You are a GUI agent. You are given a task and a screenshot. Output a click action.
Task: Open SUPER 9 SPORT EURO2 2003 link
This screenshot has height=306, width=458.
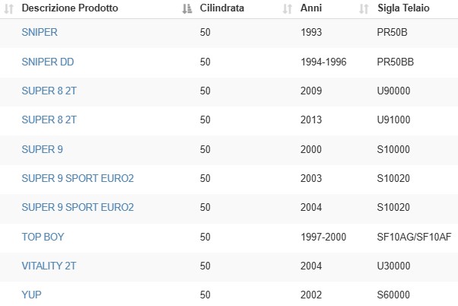pyautogui.click(x=78, y=178)
